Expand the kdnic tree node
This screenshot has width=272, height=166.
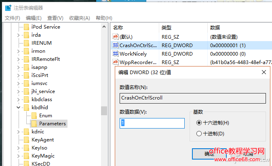pyautogui.click(x=18, y=132)
